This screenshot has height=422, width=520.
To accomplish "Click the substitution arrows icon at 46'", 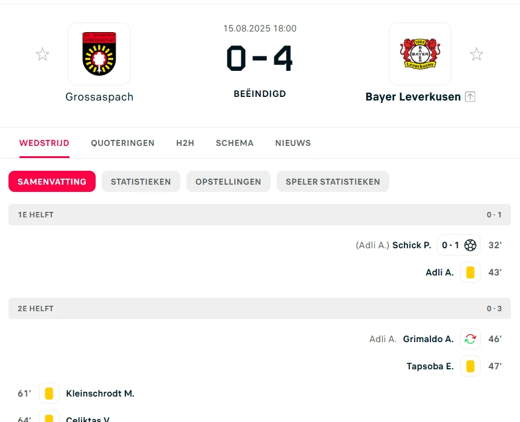I will tap(470, 338).
